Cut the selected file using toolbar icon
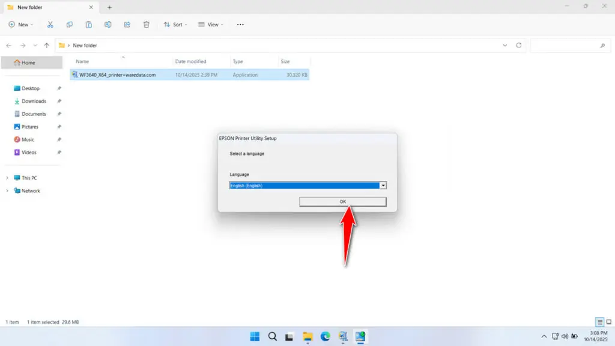Image resolution: width=615 pixels, height=346 pixels. tap(50, 25)
